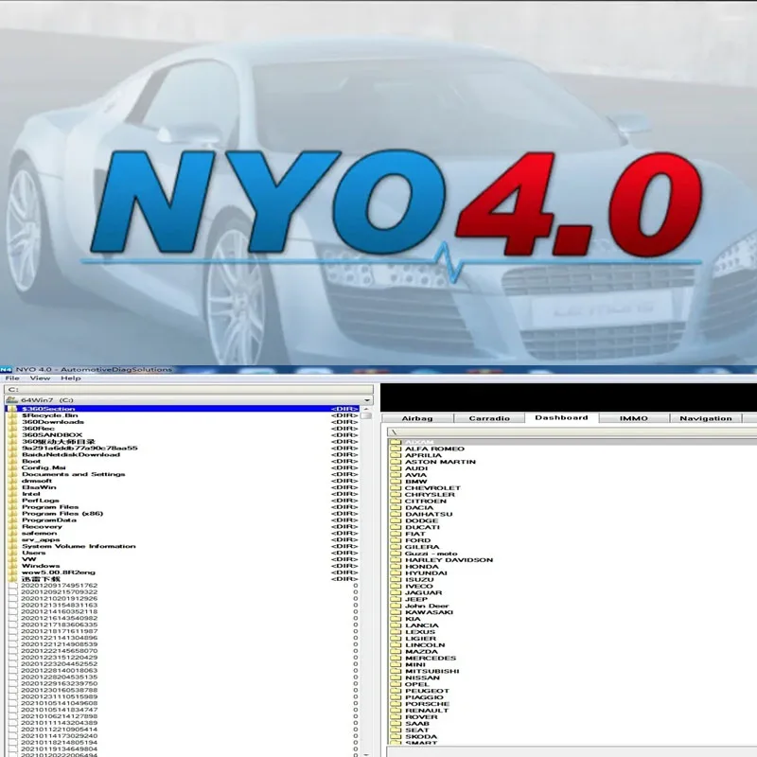
Task: Click the file icon beside 20201209174951762
Action: tap(13, 586)
